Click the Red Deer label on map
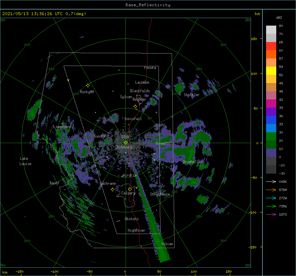Viewport: 296px width, 276px height. [139, 99]
